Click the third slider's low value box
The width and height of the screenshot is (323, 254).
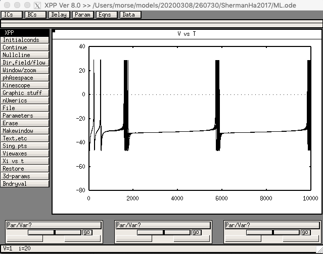pyautogui.click(x=243, y=239)
